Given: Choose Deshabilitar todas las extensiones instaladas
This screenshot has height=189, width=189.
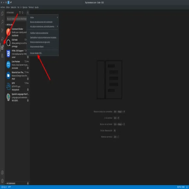Looking at the screenshot, I should point(43,38).
